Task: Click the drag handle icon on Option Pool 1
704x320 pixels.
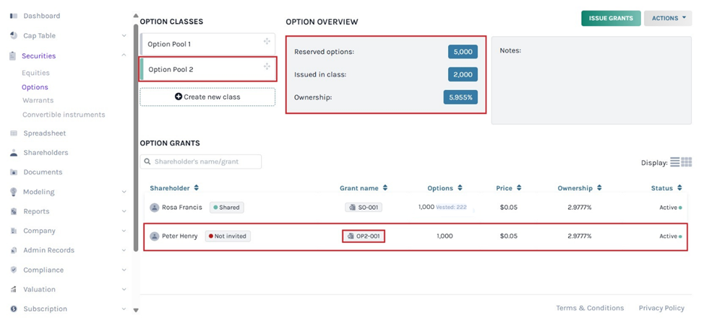Action: [267, 42]
